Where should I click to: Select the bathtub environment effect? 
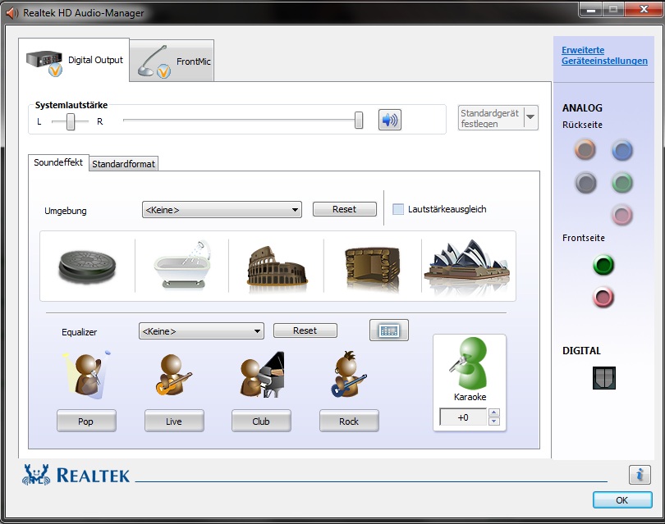tap(182, 265)
